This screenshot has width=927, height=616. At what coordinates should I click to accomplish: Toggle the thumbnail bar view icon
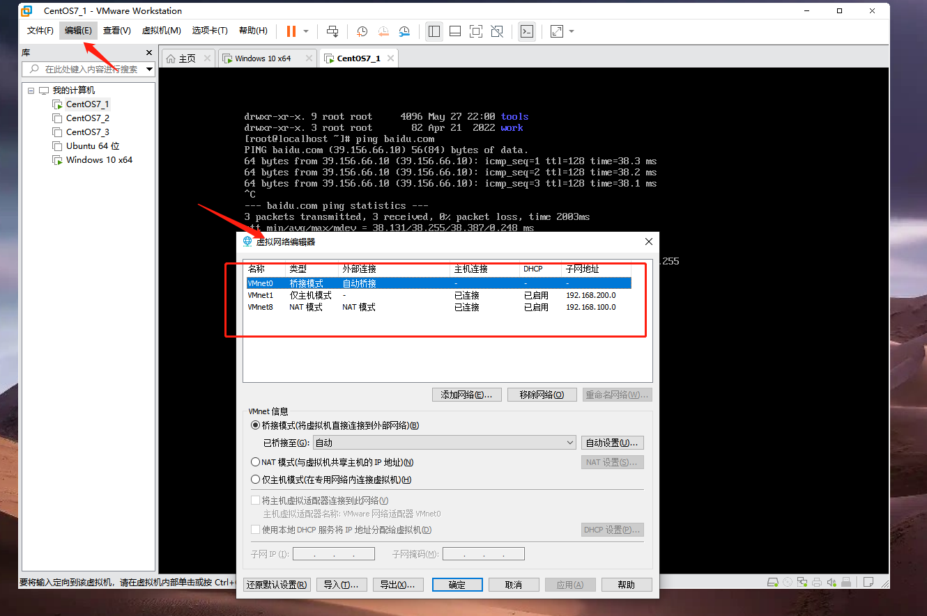tap(455, 31)
